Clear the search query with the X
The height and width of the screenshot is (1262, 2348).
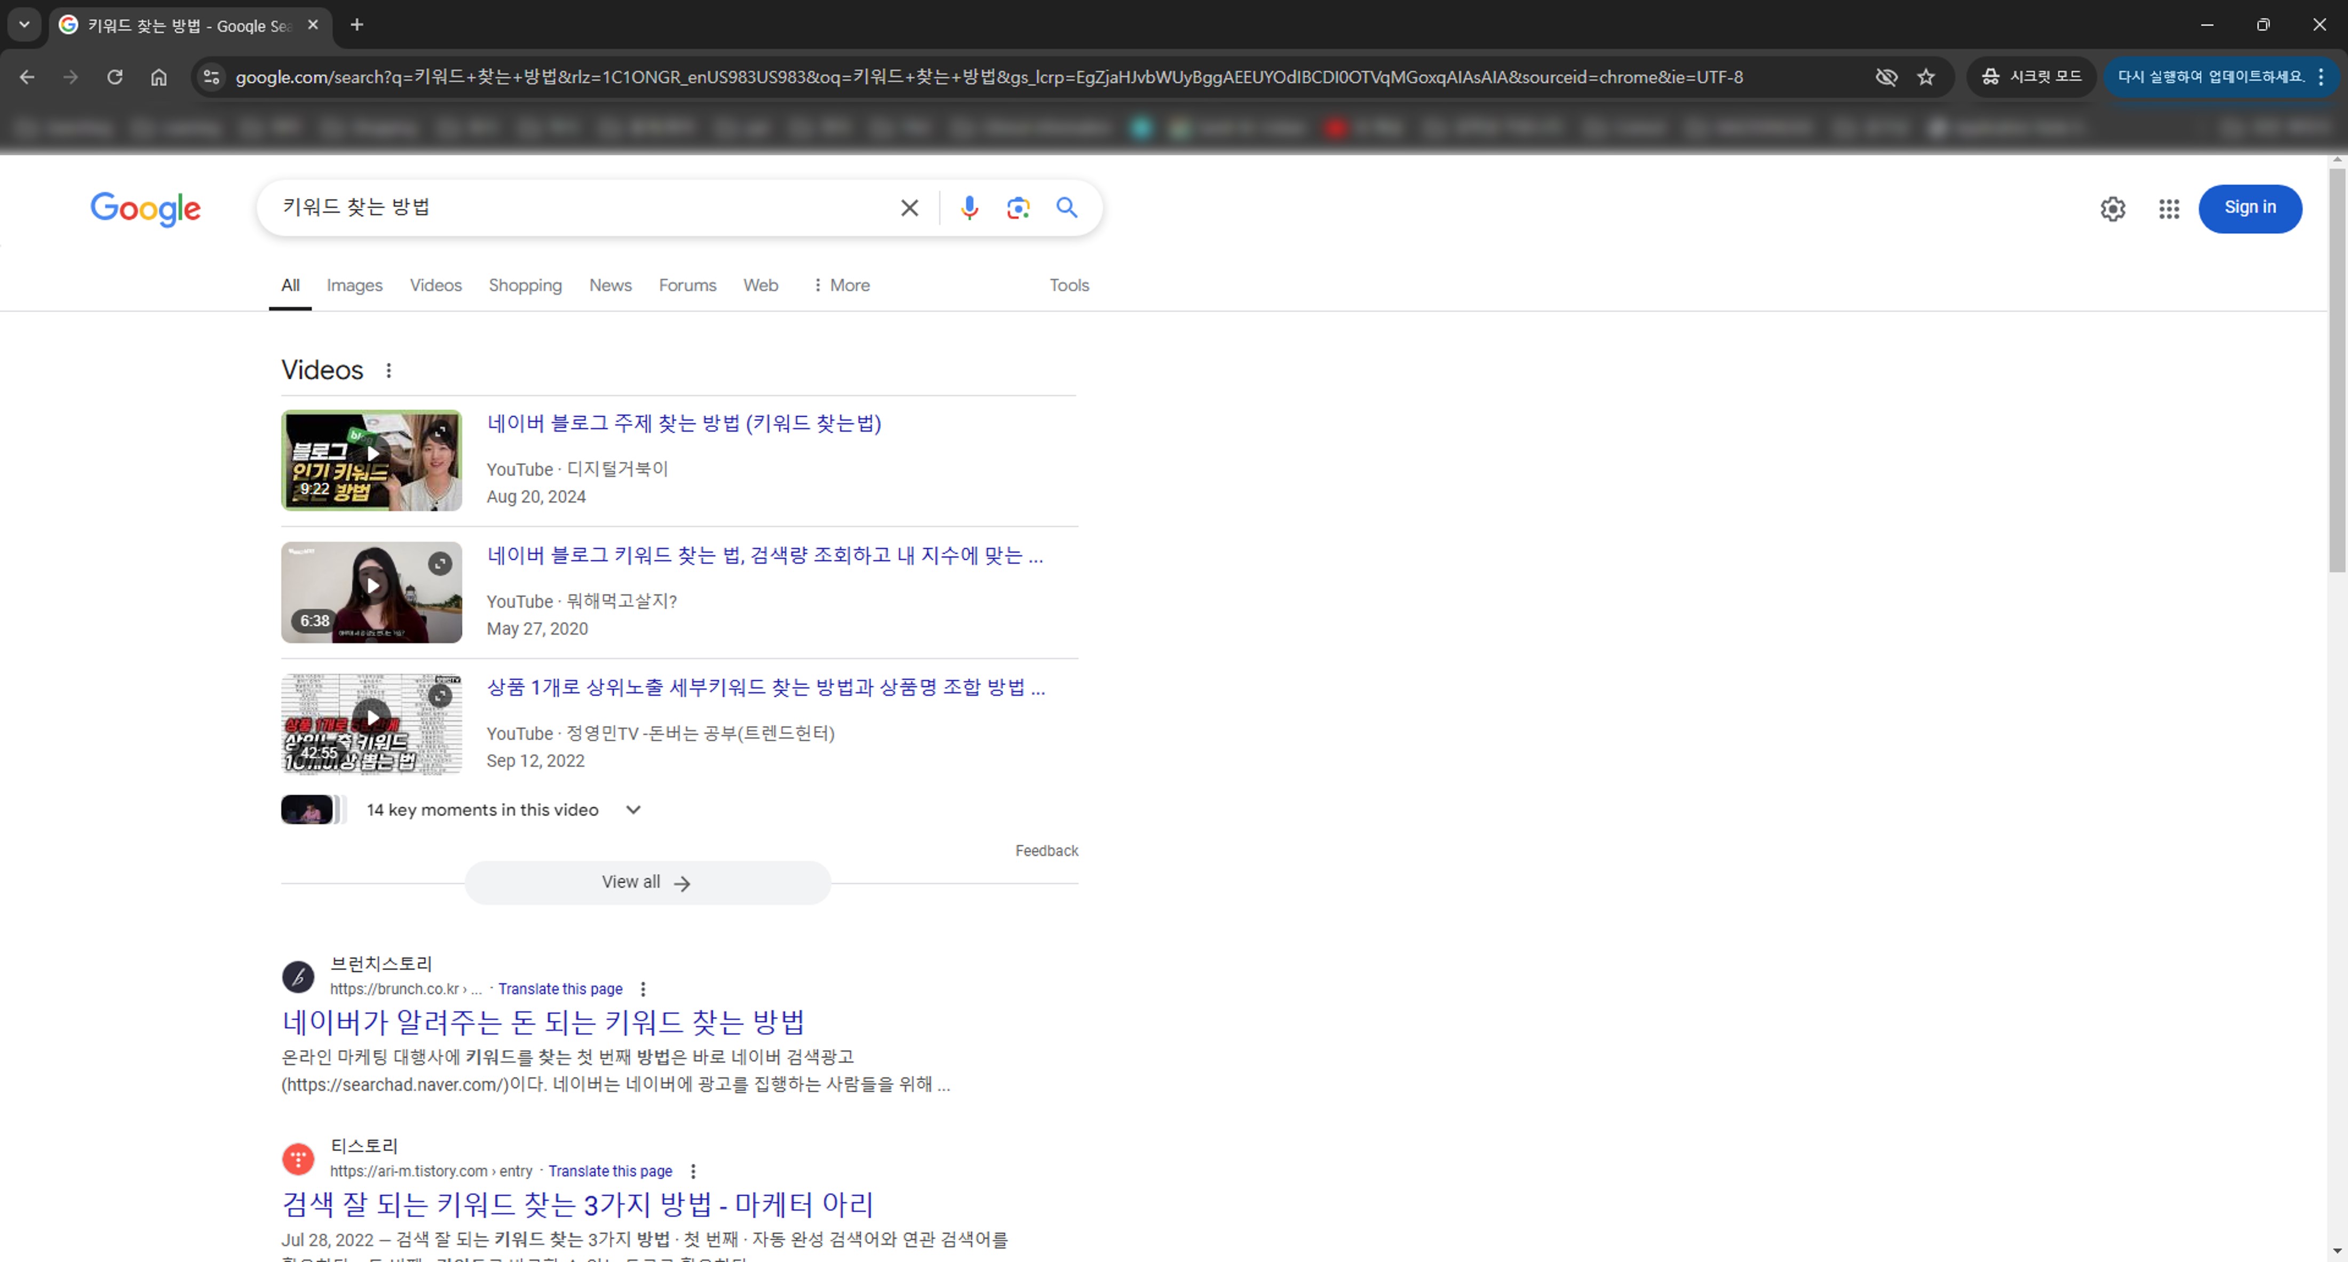pos(909,207)
